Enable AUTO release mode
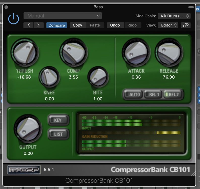The width and height of the screenshot is (200, 189). 133,94
